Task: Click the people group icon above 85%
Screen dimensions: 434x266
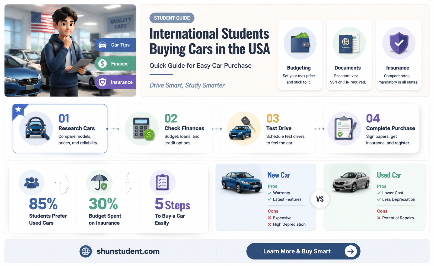Action: pyautogui.click(x=32, y=183)
